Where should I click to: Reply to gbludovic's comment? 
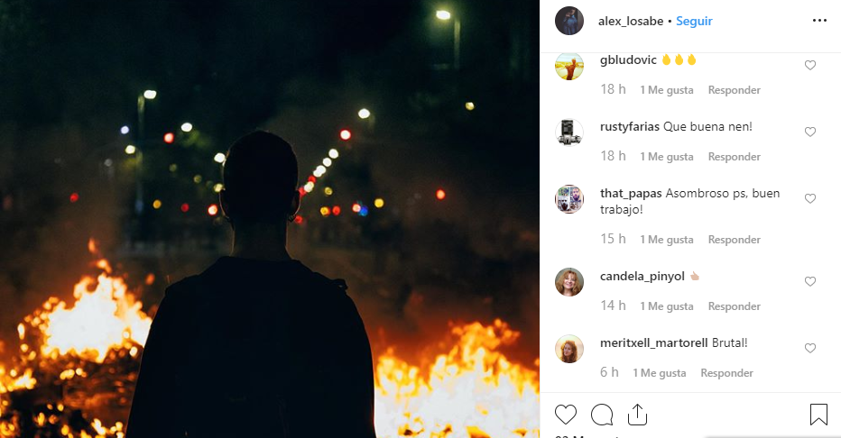(x=734, y=90)
